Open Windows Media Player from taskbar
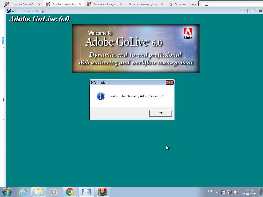Viewport: 263px width, 197px height. (54, 192)
